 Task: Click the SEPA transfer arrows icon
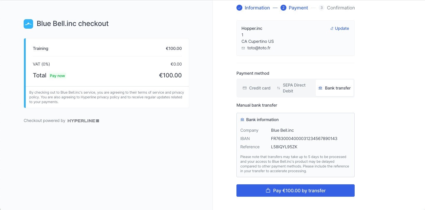point(278,88)
